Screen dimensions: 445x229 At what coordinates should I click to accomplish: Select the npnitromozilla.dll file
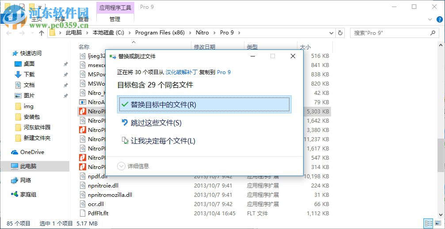(x=110, y=195)
